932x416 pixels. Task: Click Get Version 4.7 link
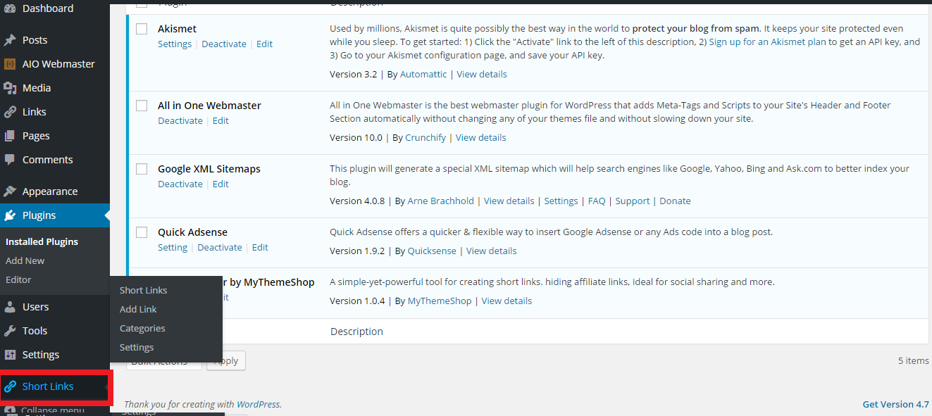click(x=896, y=404)
